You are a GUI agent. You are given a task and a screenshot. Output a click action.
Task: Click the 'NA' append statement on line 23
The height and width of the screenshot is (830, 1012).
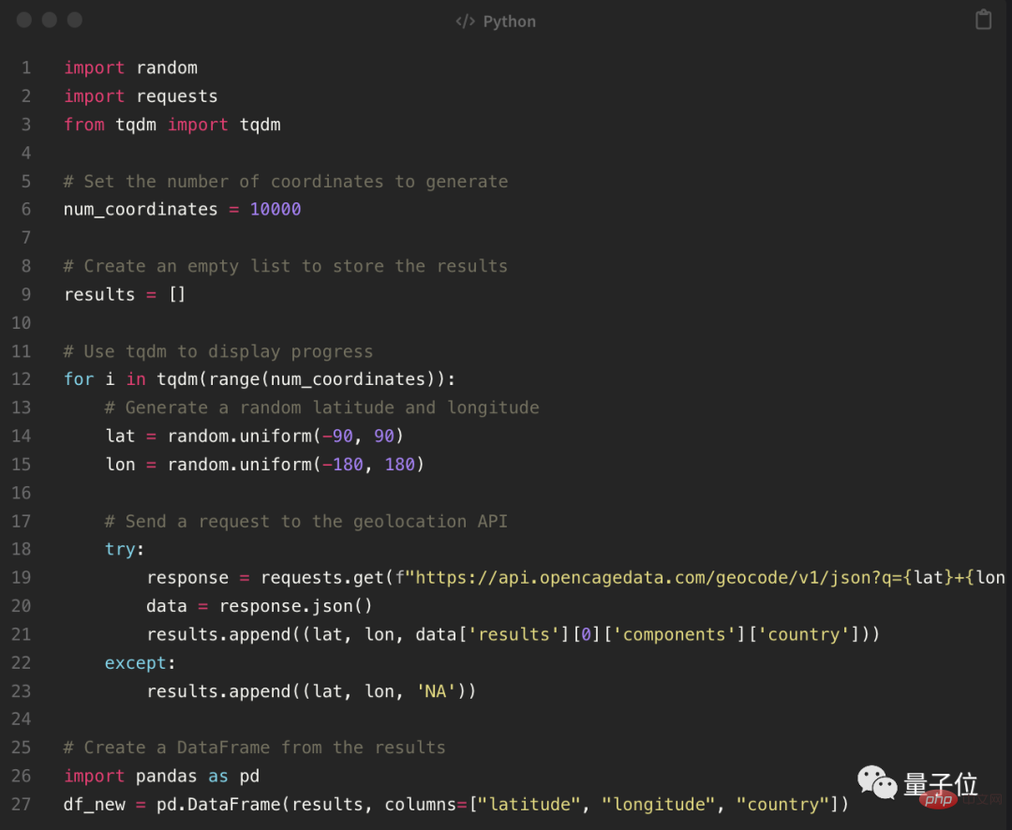click(311, 691)
